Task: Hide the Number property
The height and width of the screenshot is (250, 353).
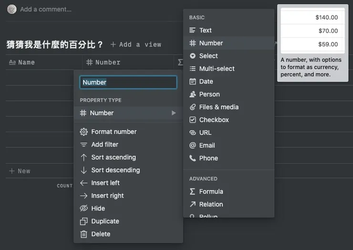Action: [98, 208]
